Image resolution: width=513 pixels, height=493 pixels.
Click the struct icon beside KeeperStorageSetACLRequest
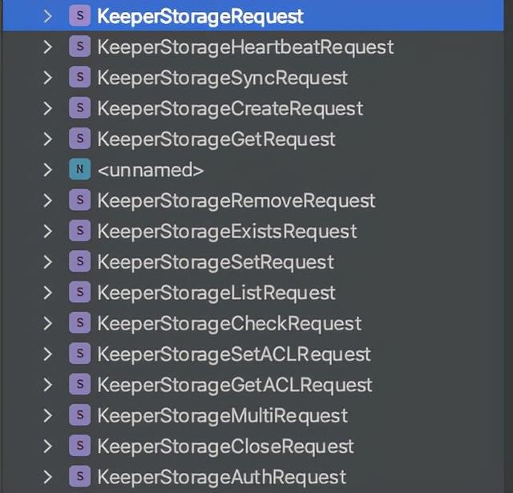coord(79,354)
